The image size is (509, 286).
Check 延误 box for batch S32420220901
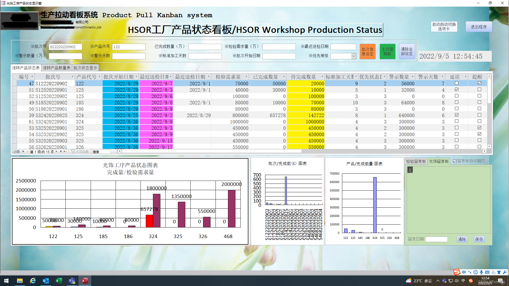click(x=457, y=121)
